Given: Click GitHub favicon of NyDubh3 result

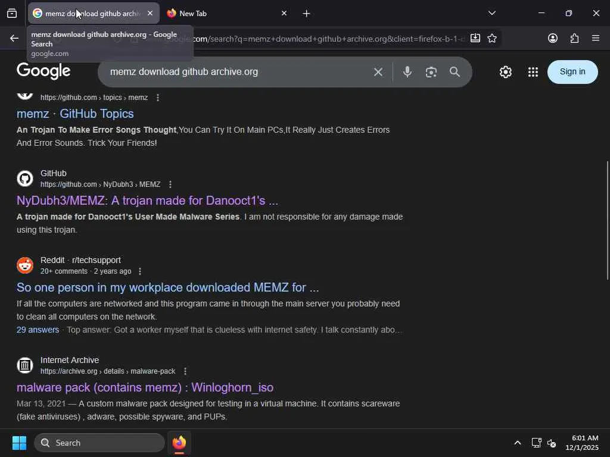Looking at the screenshot, I should click(x=25, y=179).
